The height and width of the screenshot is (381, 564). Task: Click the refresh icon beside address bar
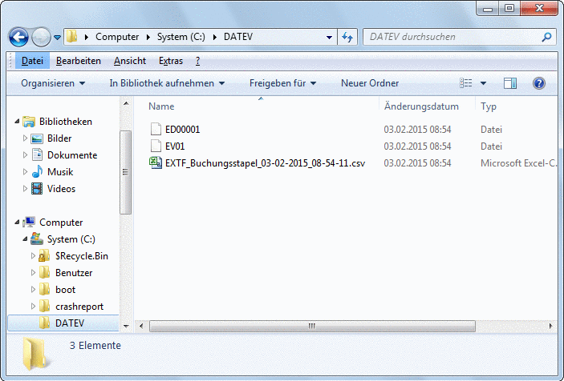click(347, 37)
